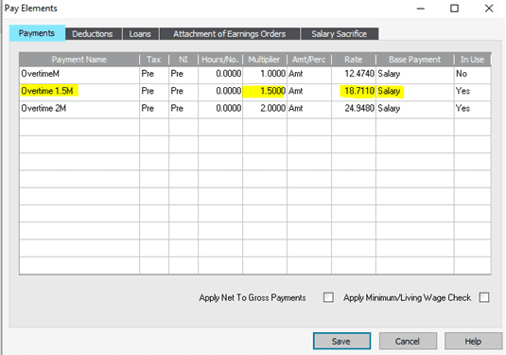Screen dimensions: 506x355
Task: Maximize the Pay Elements window
Action: click(454, 9)
